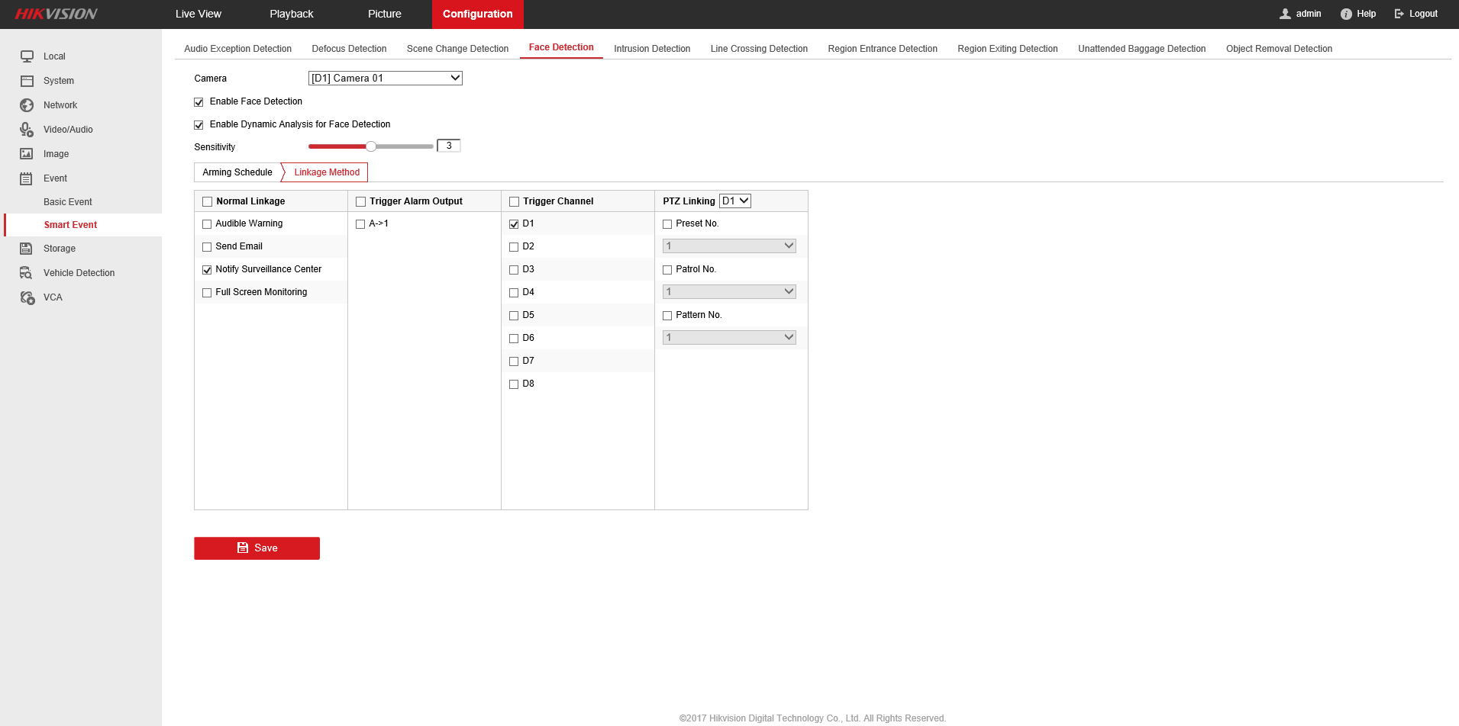Click the Storage disk icon
Image resolution: width=1459 pixels, height=726 pixels.
click(27, 249)
